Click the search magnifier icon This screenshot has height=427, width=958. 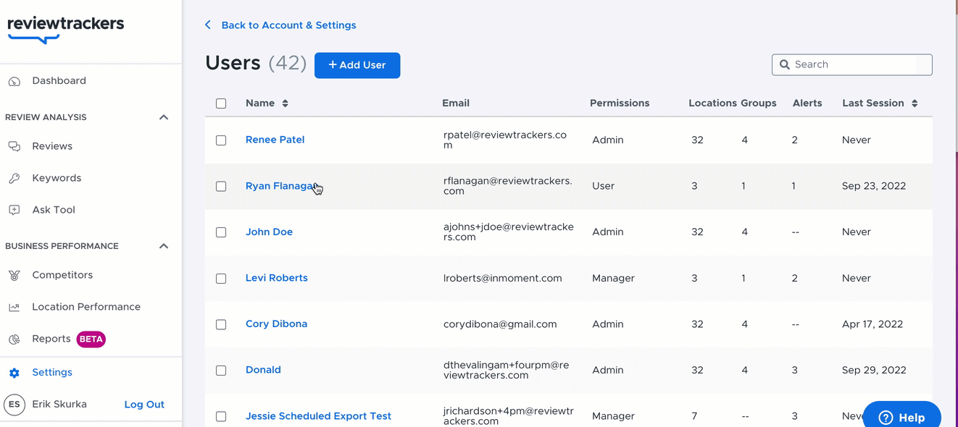point(784,64)
